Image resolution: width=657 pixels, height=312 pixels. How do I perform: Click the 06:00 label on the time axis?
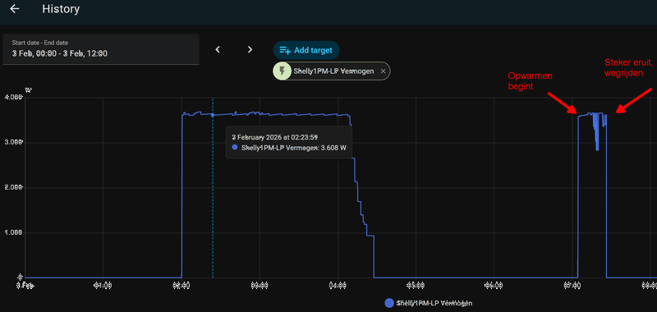tap(494, 286)
